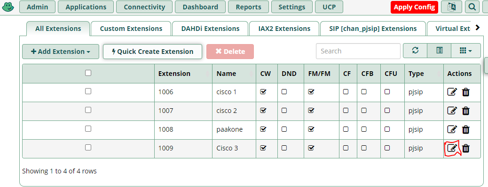Expand the Add Extension dropdown
488x187 pixels.
click(61, 52)
